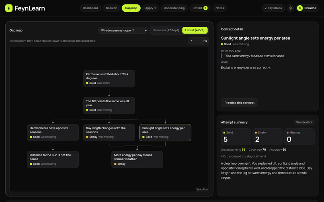Select the 'Earth's axis is tilted' node
Viewport: 324px width, 202px height.
click(109, 79)
